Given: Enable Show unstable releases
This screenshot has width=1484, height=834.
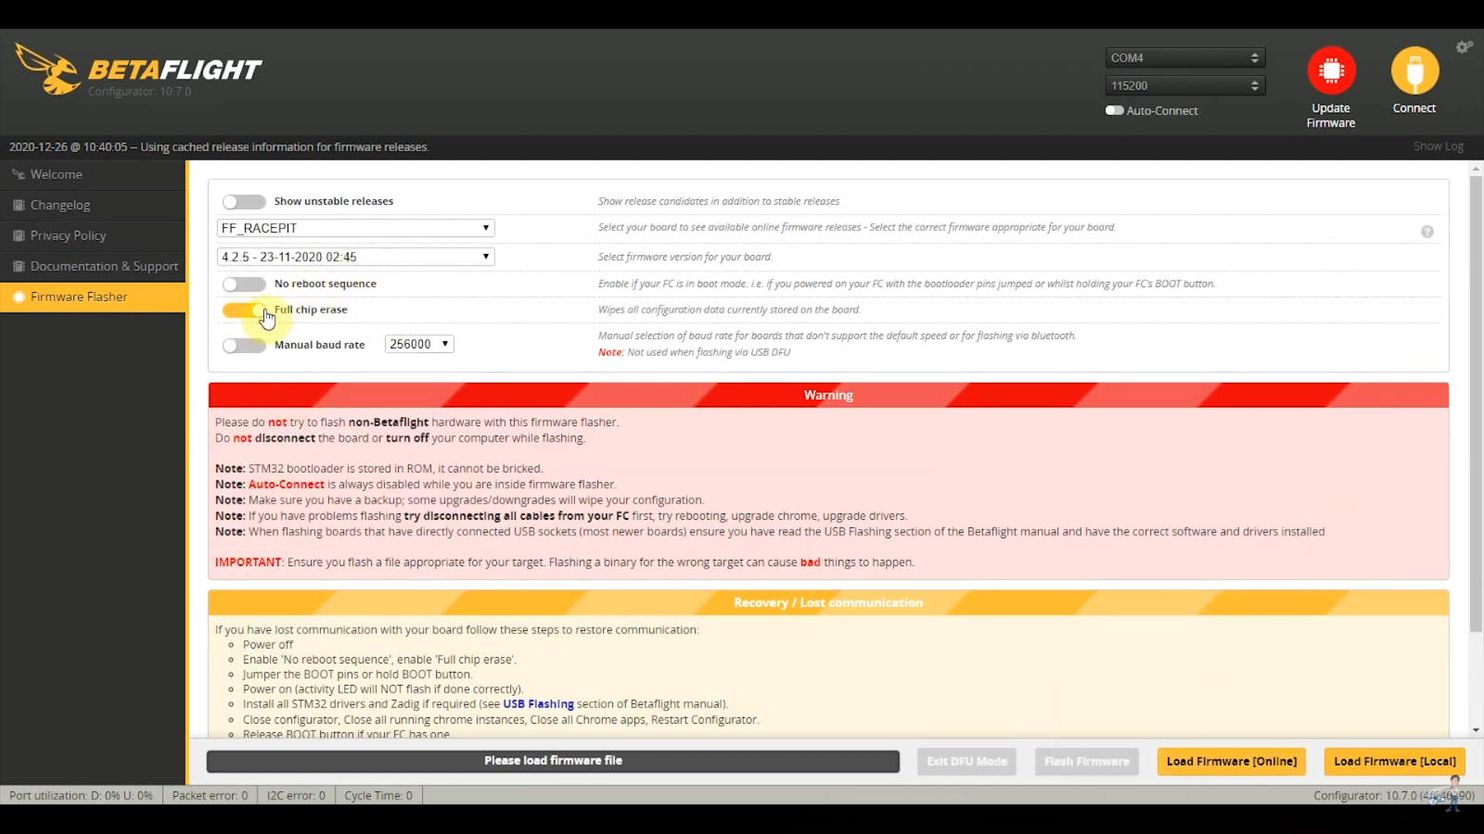Looking at the screenshot, I should [x=244, y=201].
